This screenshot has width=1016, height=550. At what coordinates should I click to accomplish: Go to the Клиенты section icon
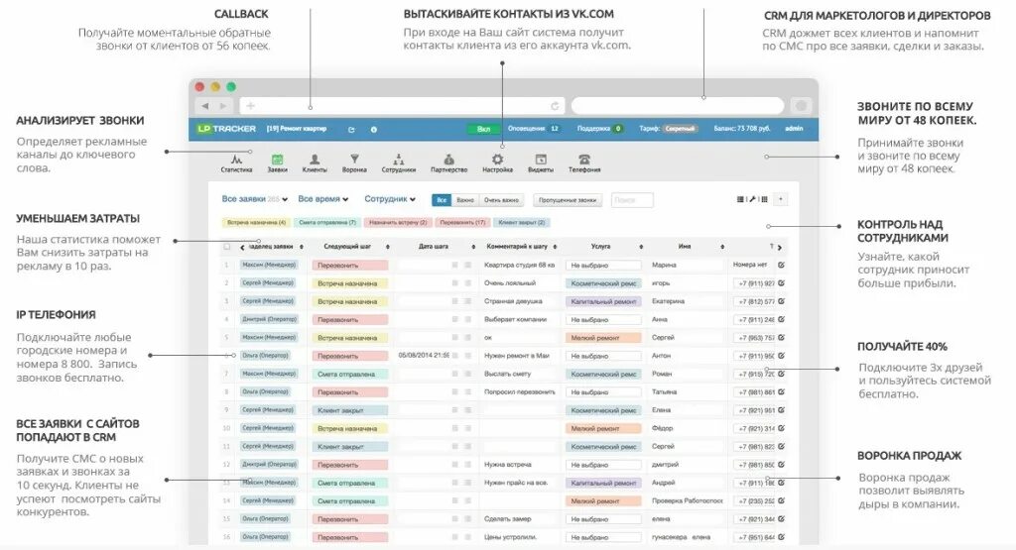point(315,160)
